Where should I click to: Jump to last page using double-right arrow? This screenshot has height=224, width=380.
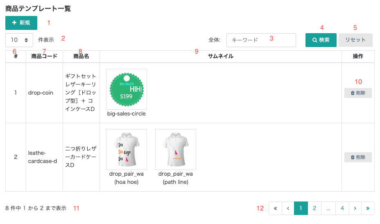pos(368,208)
